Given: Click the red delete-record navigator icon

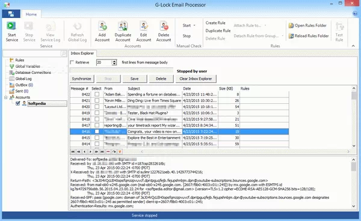Looking at the screenshot, I should point(108,151).
